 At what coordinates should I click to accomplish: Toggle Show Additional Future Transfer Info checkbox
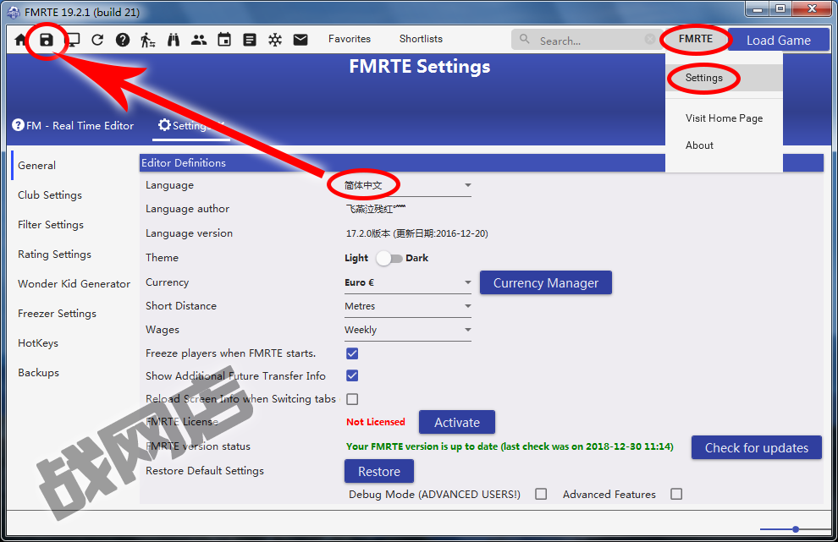click(352, 376)
